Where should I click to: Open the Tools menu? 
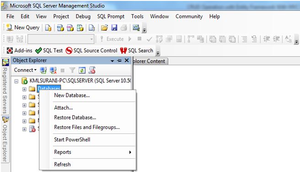[x=137, y=16]
